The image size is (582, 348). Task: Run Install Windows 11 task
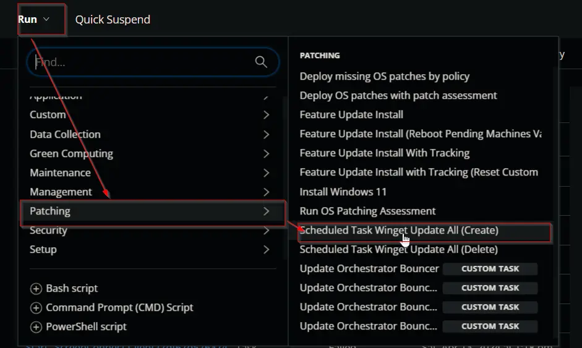pyautogui.click(x=343, y=192)
